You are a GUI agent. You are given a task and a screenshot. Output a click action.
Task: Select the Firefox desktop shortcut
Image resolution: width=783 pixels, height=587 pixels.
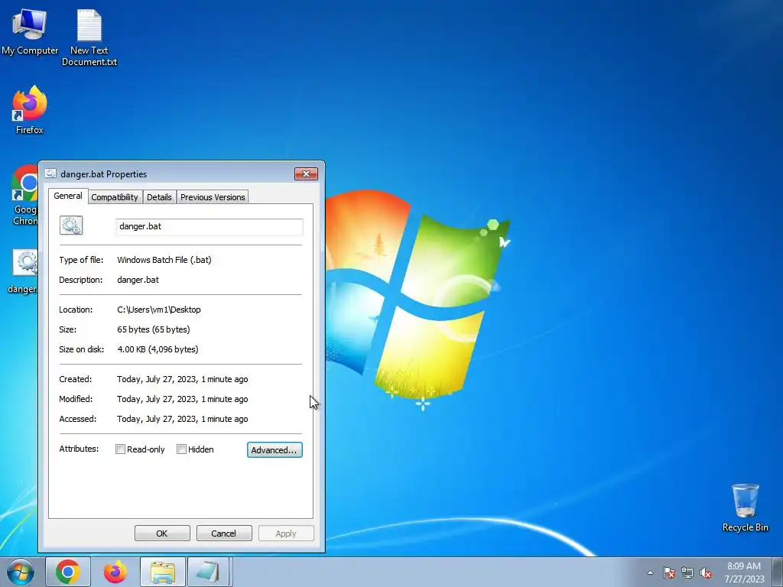[x=30, y=110]
